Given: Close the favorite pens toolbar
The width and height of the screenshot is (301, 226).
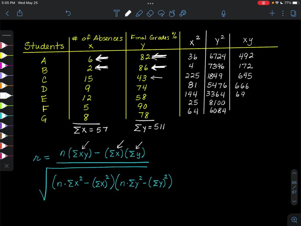Looking at the screenshot, I should (6, 166).
